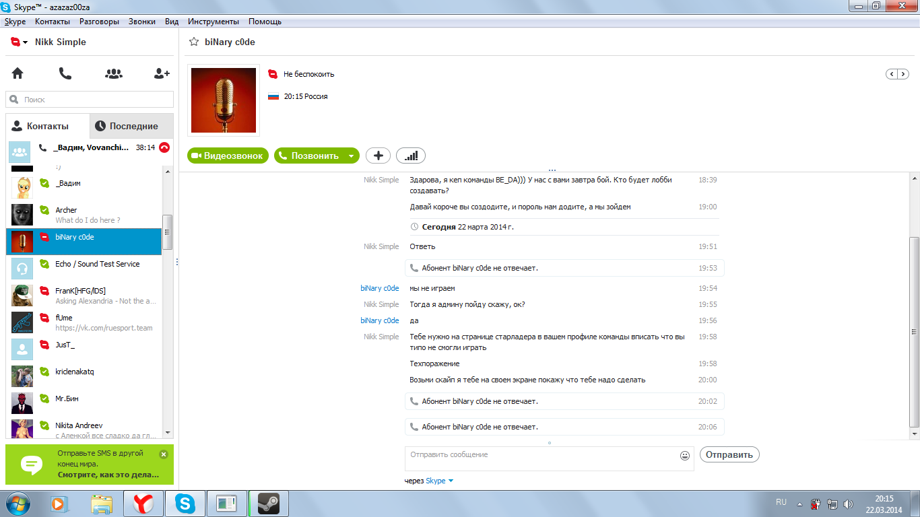Add a contact with the person-plus icon
Image resolution: width=920 pixels, height=517 pixels.
coord(162,73)
